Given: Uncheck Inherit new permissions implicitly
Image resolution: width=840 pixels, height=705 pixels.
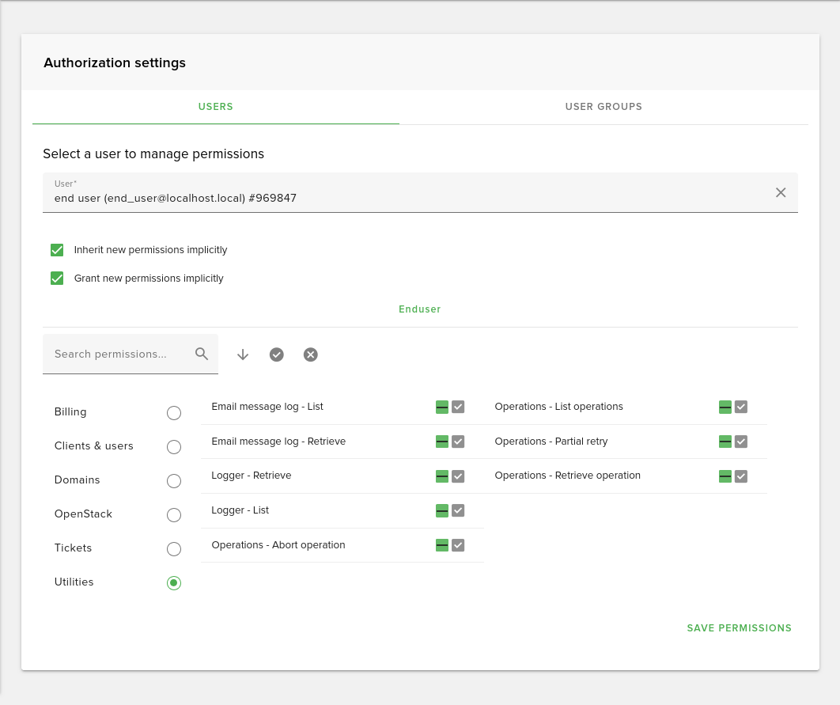Looking at the screenshot, I should click(57, 249).
